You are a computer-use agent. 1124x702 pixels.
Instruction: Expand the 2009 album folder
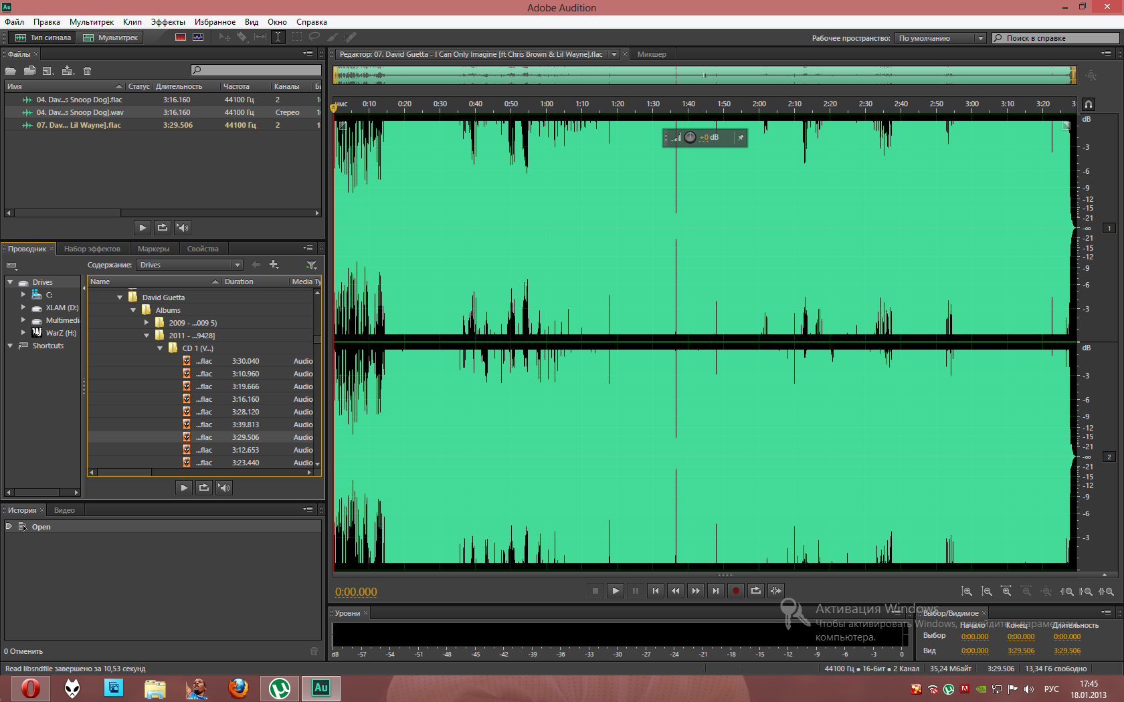point(147,323)
